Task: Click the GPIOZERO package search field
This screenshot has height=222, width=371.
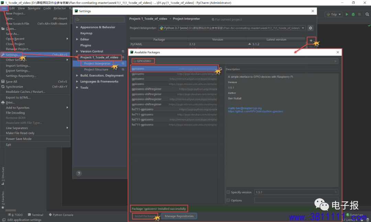Action: click(234, 61)
